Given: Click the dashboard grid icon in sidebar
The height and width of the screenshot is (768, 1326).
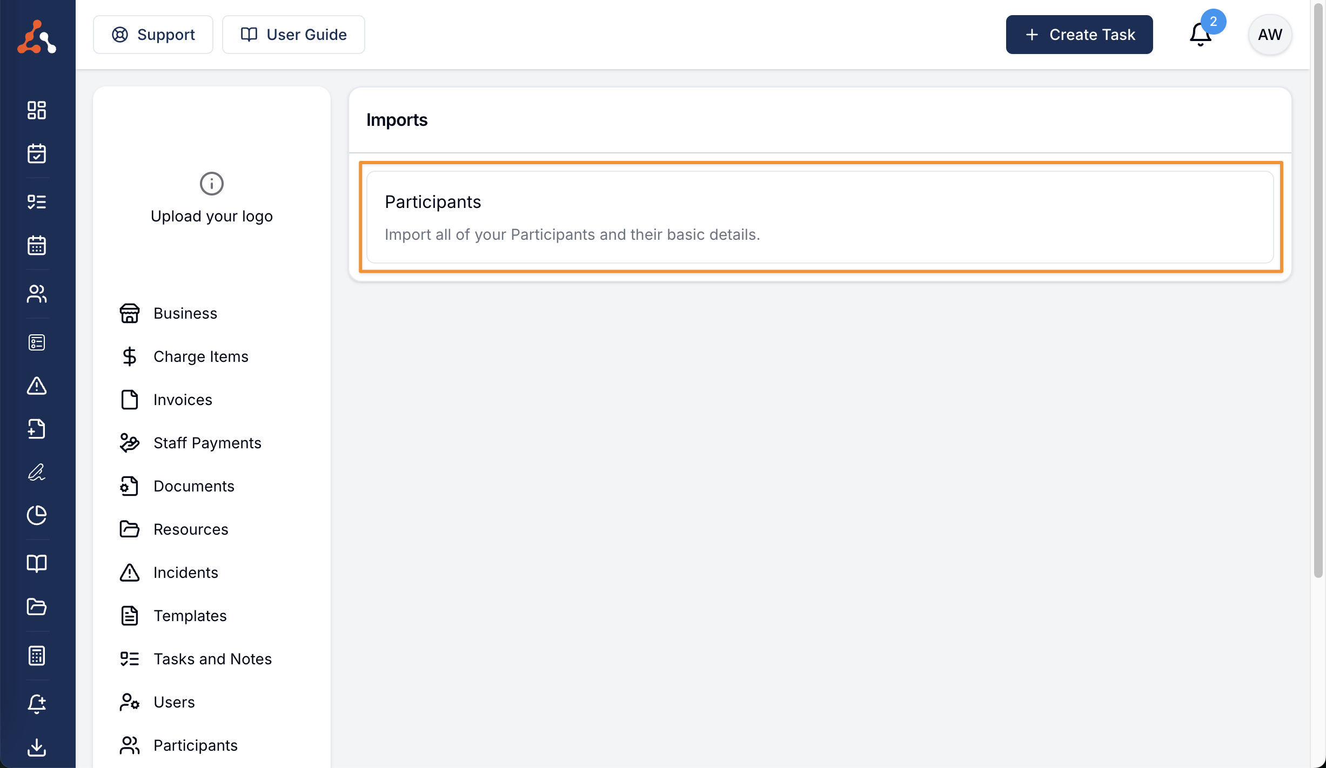Looking at the screenshot, I should [x=37, y=110].
